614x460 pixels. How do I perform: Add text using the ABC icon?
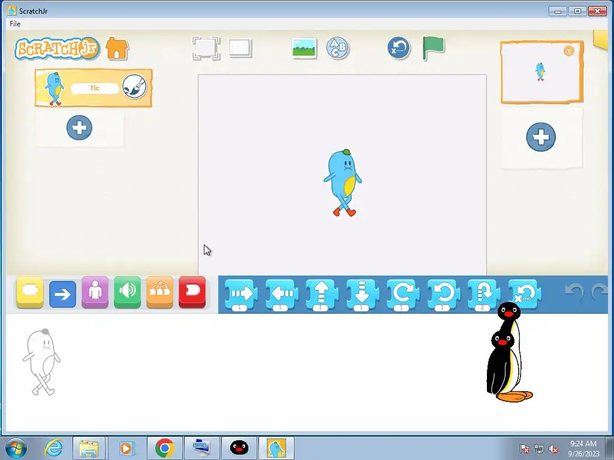(338, 48)
